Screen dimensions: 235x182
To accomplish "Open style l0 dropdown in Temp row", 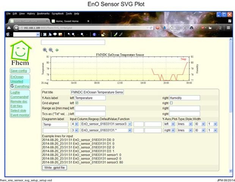I will tap(200, 124).
